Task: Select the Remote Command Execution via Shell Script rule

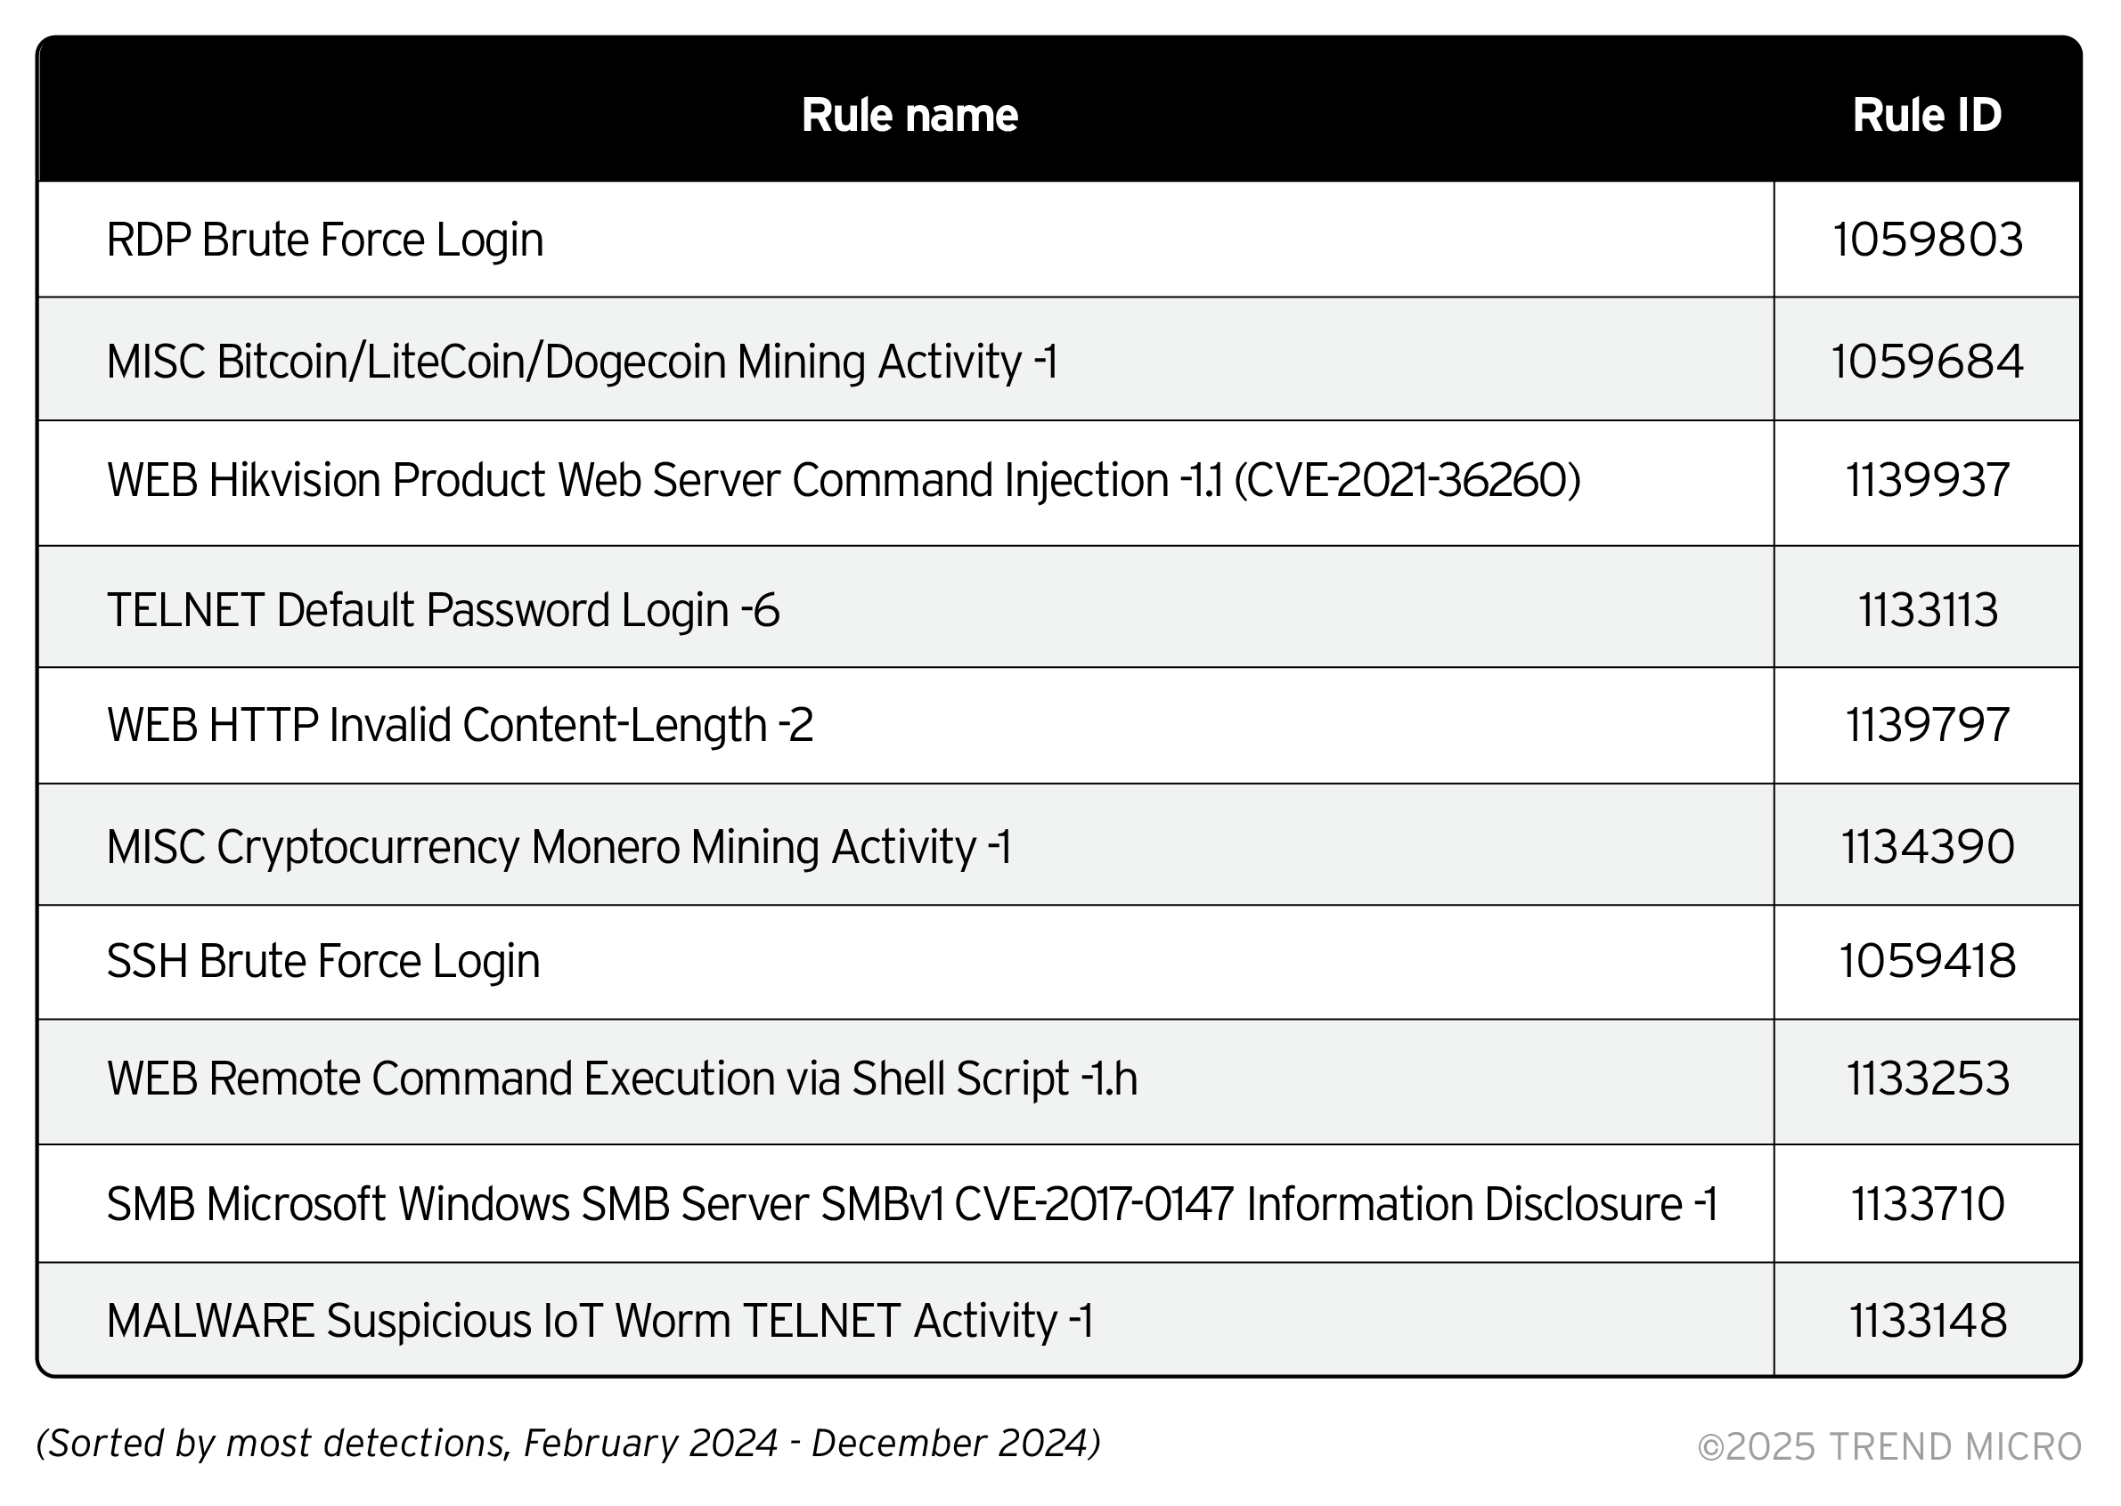Action: tap(622, 1079)
